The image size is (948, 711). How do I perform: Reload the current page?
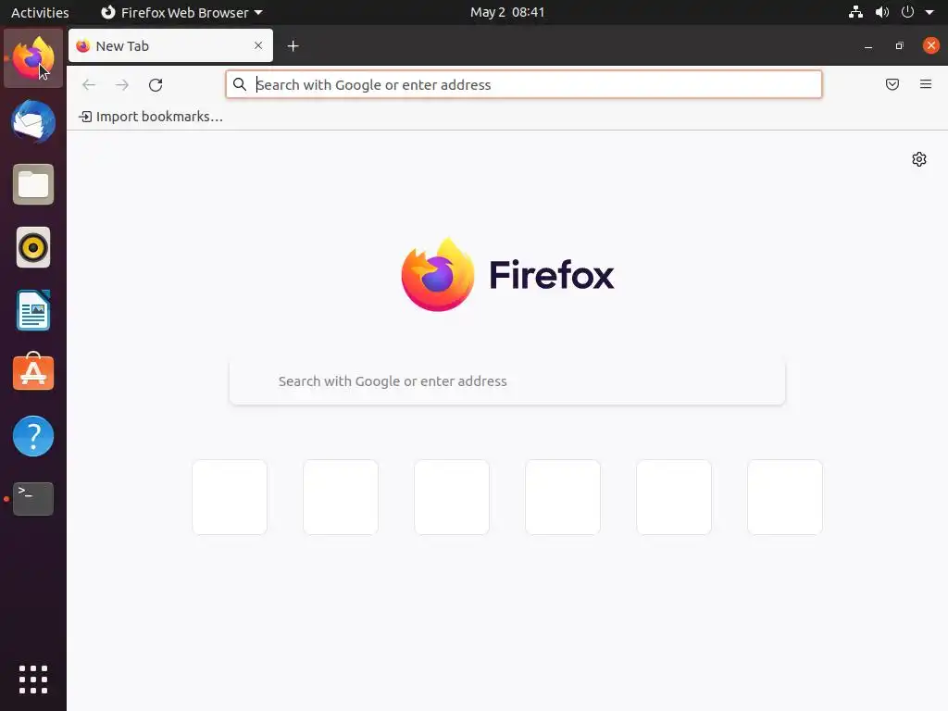tap(156, 84)
